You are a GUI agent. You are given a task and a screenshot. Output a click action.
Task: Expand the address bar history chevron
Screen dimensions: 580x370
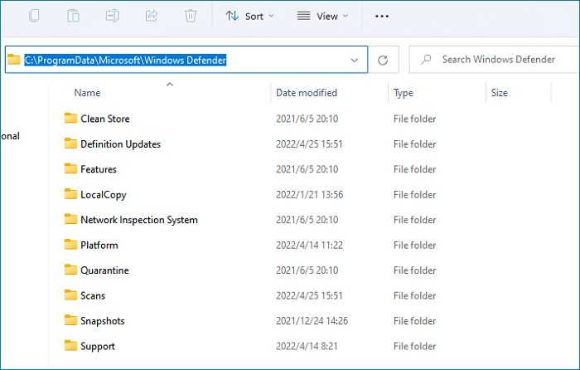click(355, 60)
